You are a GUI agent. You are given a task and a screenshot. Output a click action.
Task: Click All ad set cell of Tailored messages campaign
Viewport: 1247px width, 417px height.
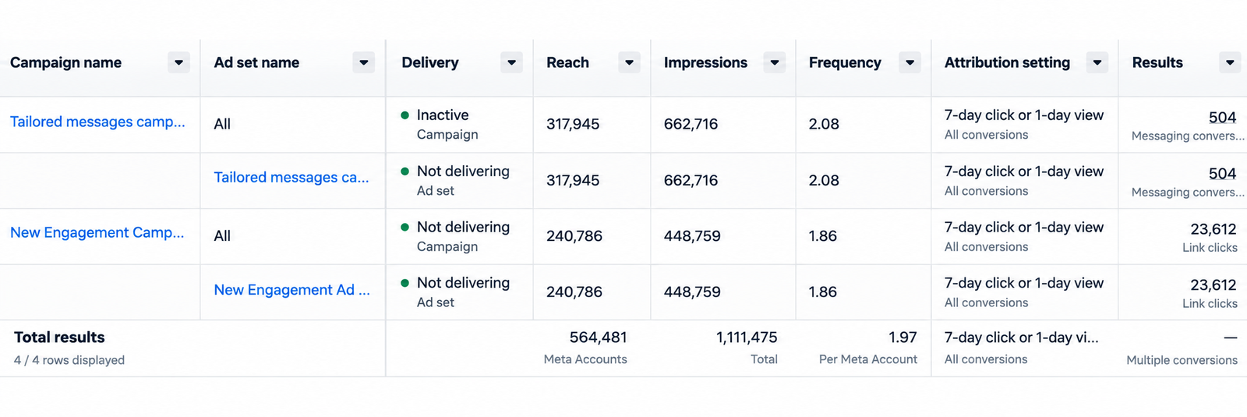tap(222, 124)
